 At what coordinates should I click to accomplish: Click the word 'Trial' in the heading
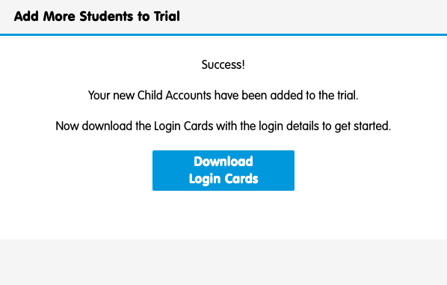click(167, 16)
